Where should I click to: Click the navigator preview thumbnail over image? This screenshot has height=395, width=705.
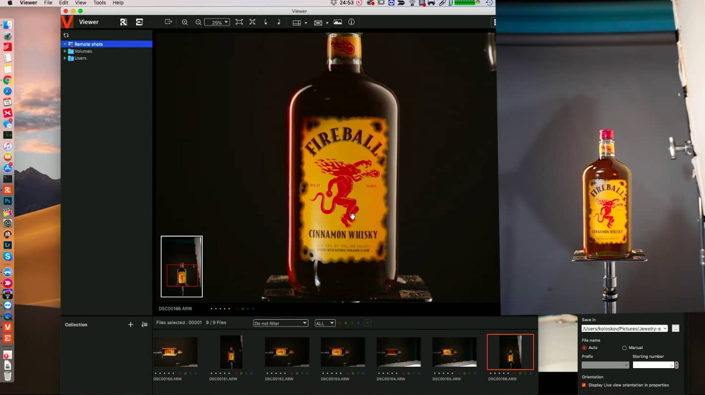coord(182,266)
